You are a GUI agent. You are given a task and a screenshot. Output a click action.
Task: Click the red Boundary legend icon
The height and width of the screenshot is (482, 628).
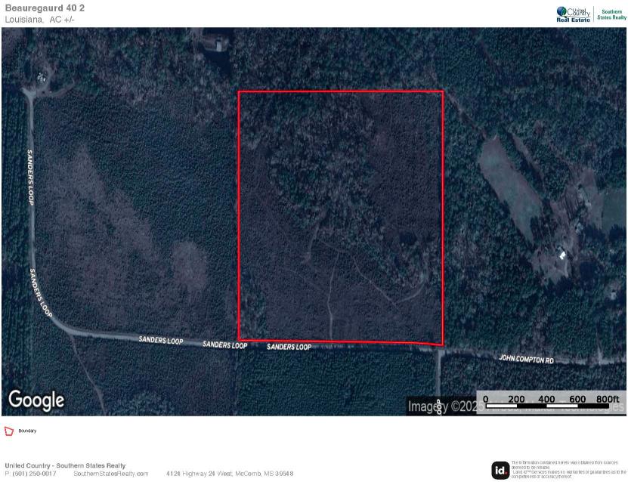pos(9,431)
